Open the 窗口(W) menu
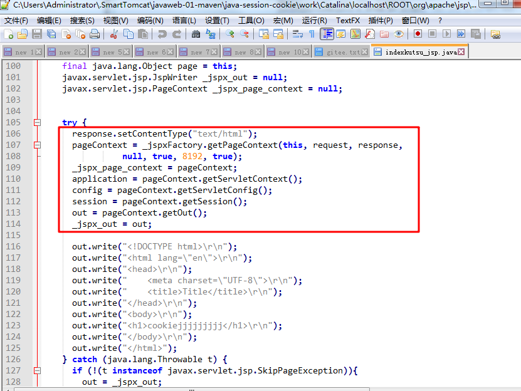Viewport: 521px width, 391px height. click(415, 21)
